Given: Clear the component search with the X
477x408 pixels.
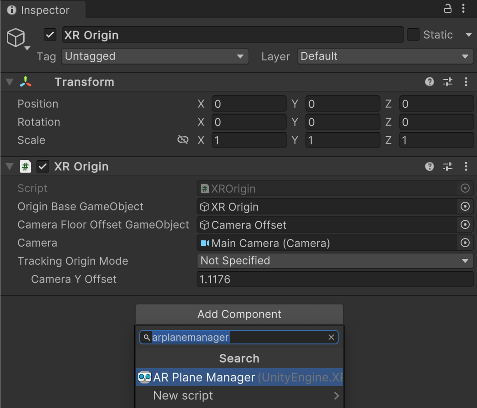Looking at the screenshot, I should (x=331, y=337).
